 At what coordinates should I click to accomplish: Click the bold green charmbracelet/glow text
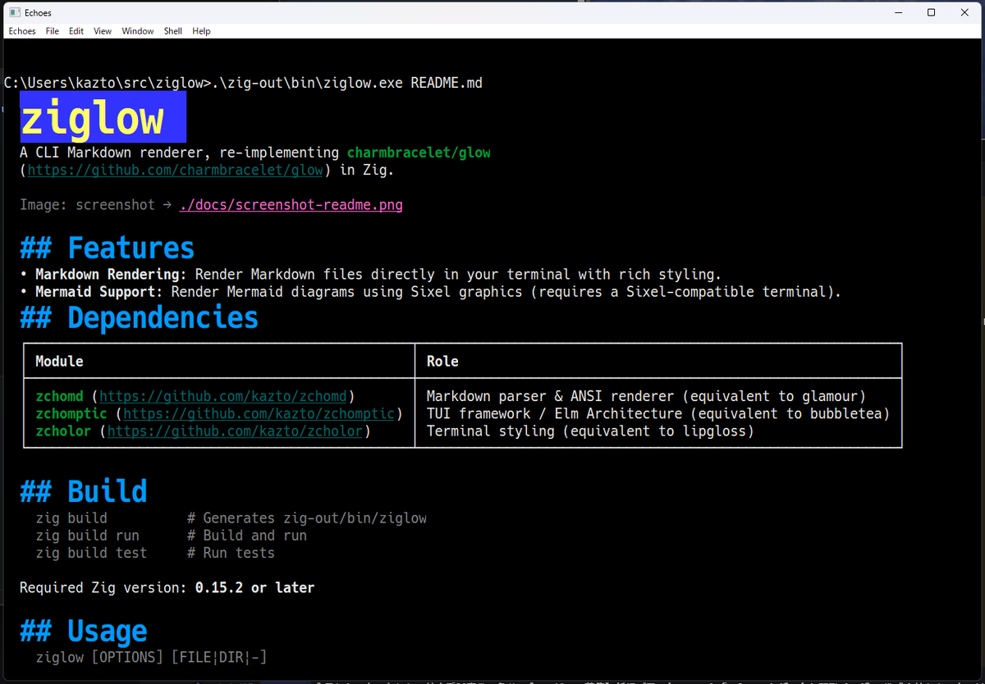(x=419, y=153)
